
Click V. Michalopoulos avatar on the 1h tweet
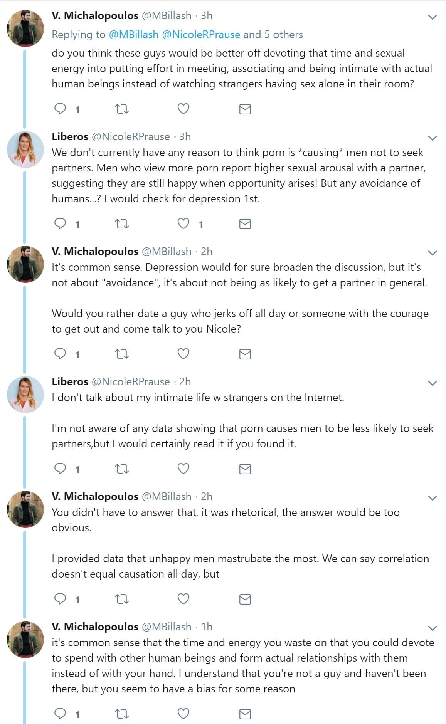click(25, 640)
